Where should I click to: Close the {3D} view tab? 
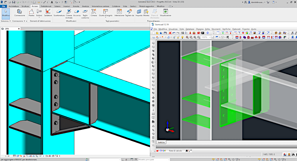pyautogui.click(x=19, y=29)
